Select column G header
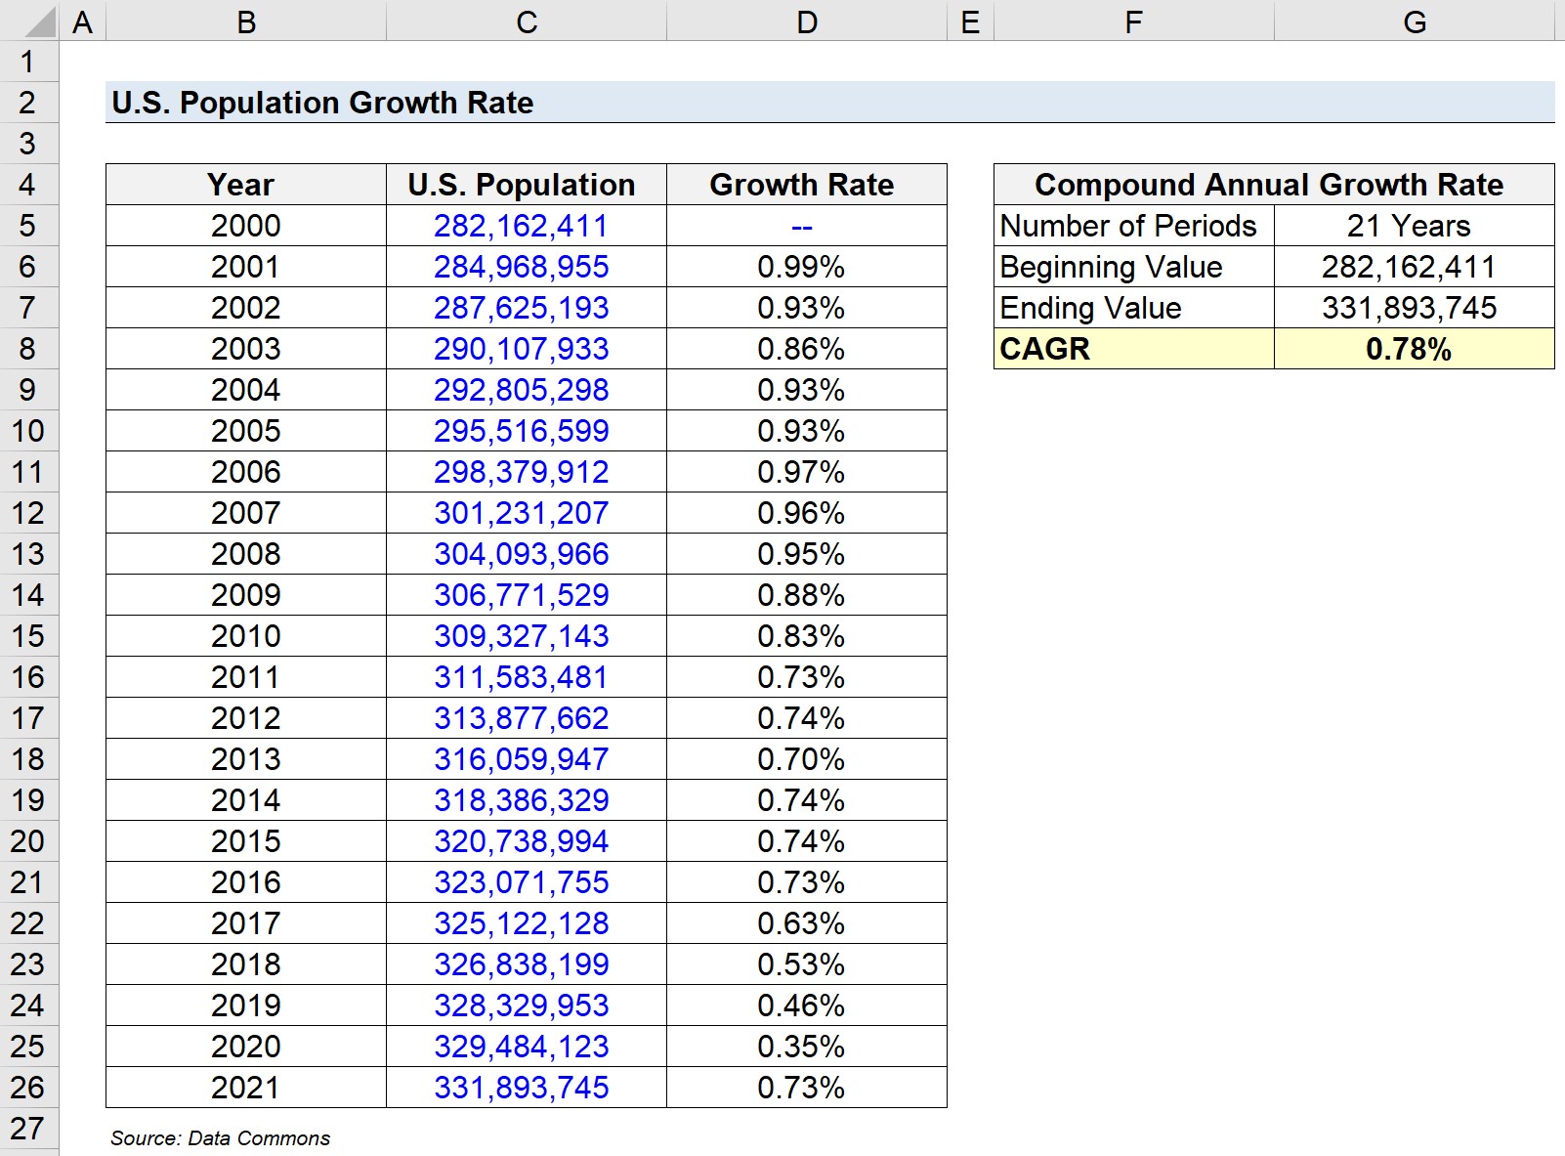The width and height of the screenshot is (1565, 1156). pyautogui.click(x=1414, y=21)
